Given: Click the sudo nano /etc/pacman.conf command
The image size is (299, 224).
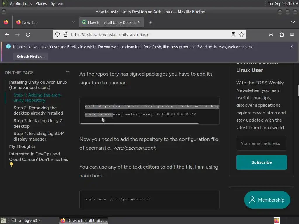Looking at the screenshot, I should pyautogui.click(x=118, y=199).
